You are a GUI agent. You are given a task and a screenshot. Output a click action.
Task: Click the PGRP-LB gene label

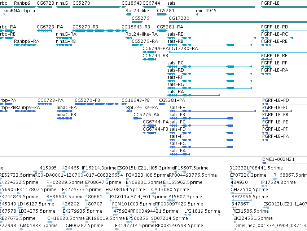tap(270, 3)
